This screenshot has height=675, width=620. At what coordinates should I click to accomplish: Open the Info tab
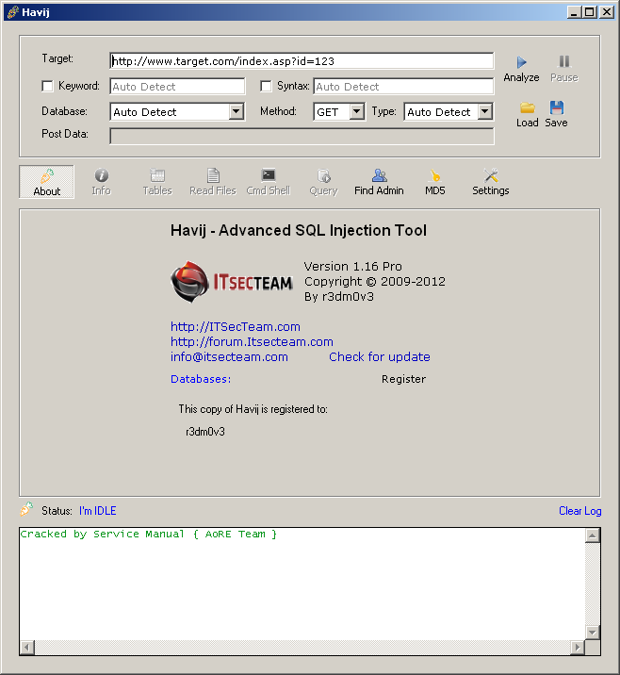click(x=102, y=182)
